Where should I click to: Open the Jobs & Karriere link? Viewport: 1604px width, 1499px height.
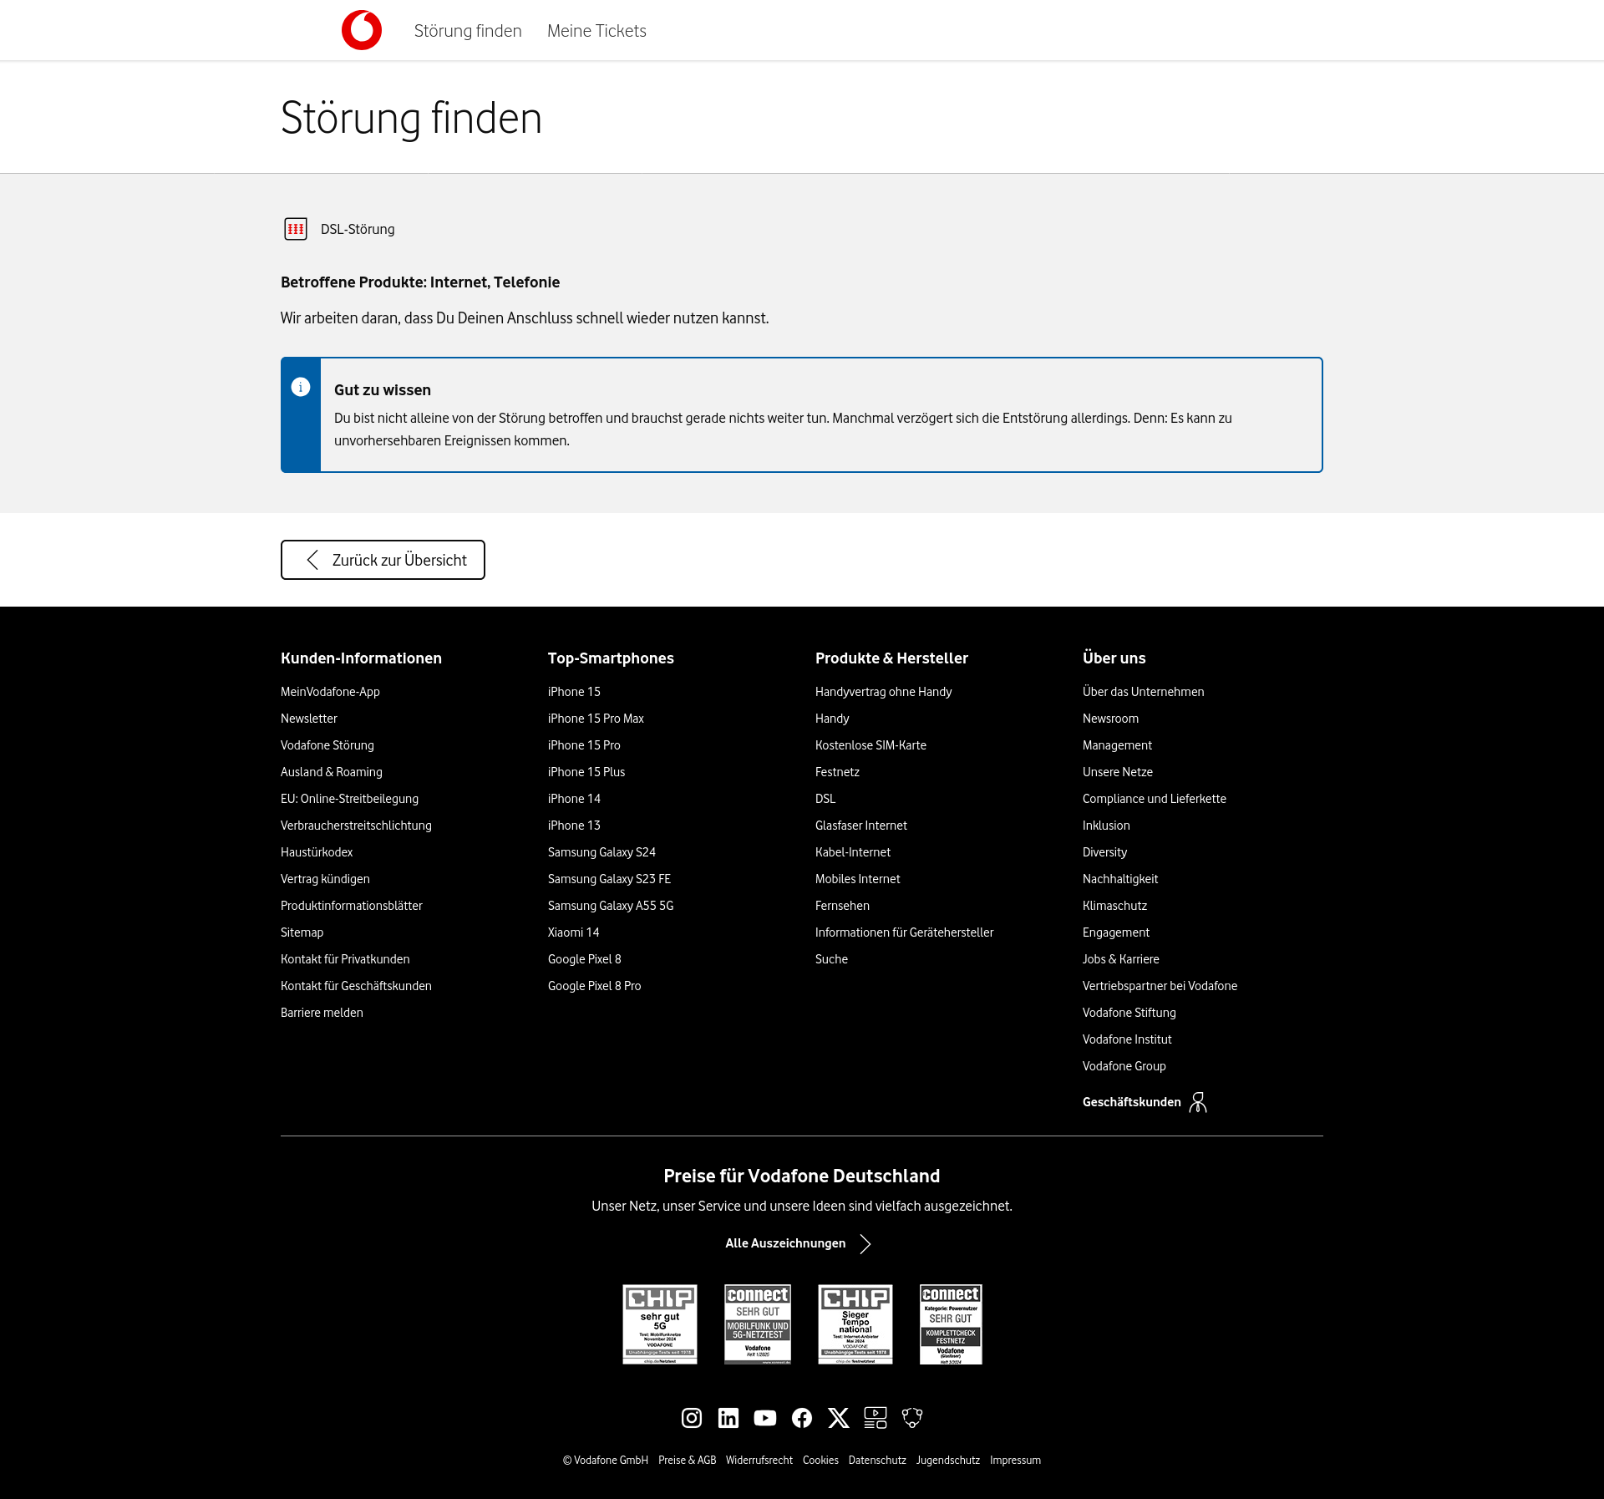pos(1120,959)
